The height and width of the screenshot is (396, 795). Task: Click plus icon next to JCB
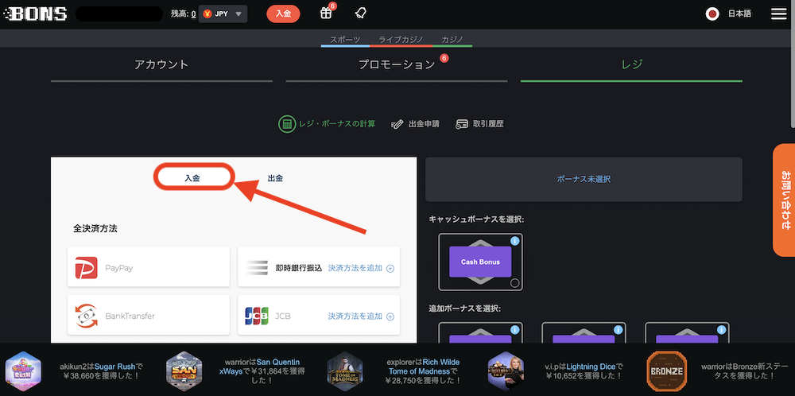(x=390, y=316)
